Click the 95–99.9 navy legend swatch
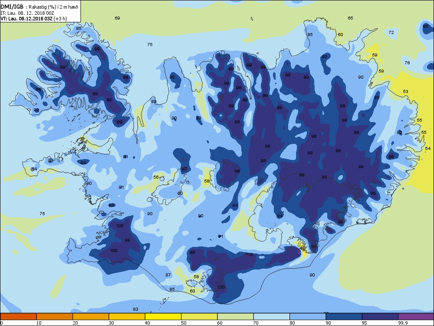 click(380, 316)
